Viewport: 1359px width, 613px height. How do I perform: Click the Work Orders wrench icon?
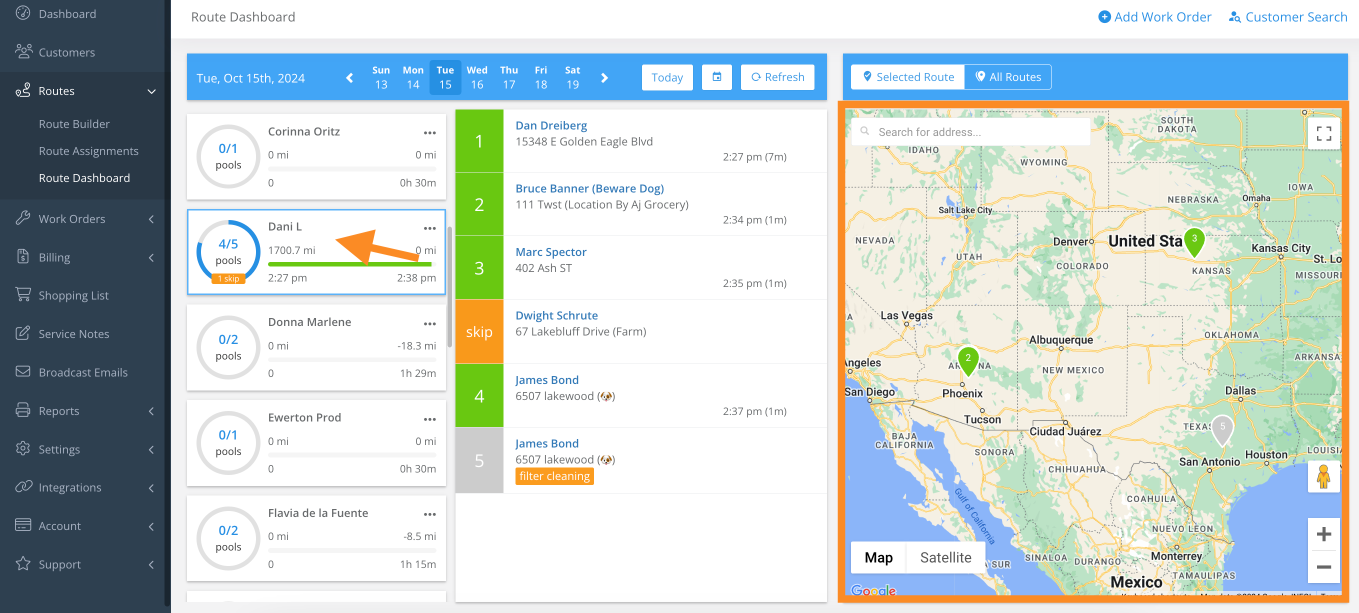click(x=22, y=218)
